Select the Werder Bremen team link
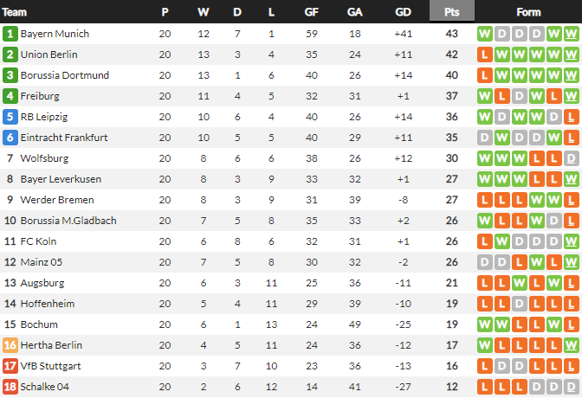This screenshot has height=398, width=582. click(55, 200)
